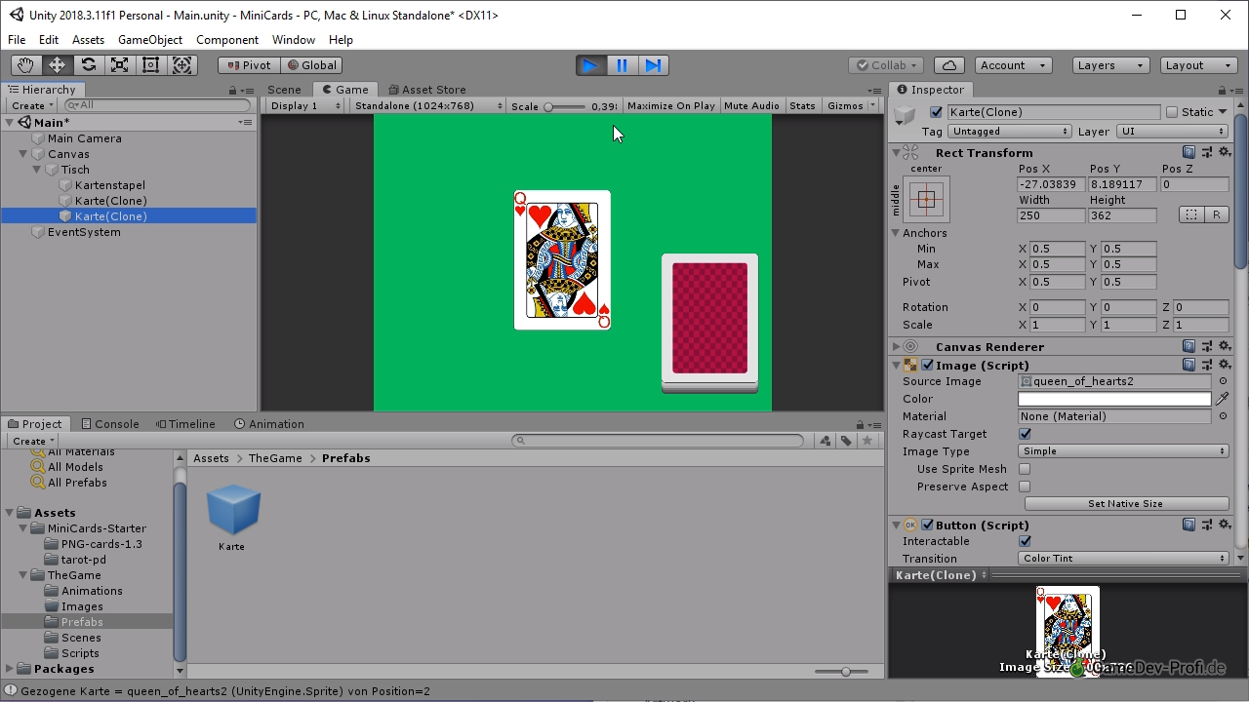The image size is (1249, 702).
Task: Toggle Karte(Clone) active checkbox
Action: click(x=937, y=112)
